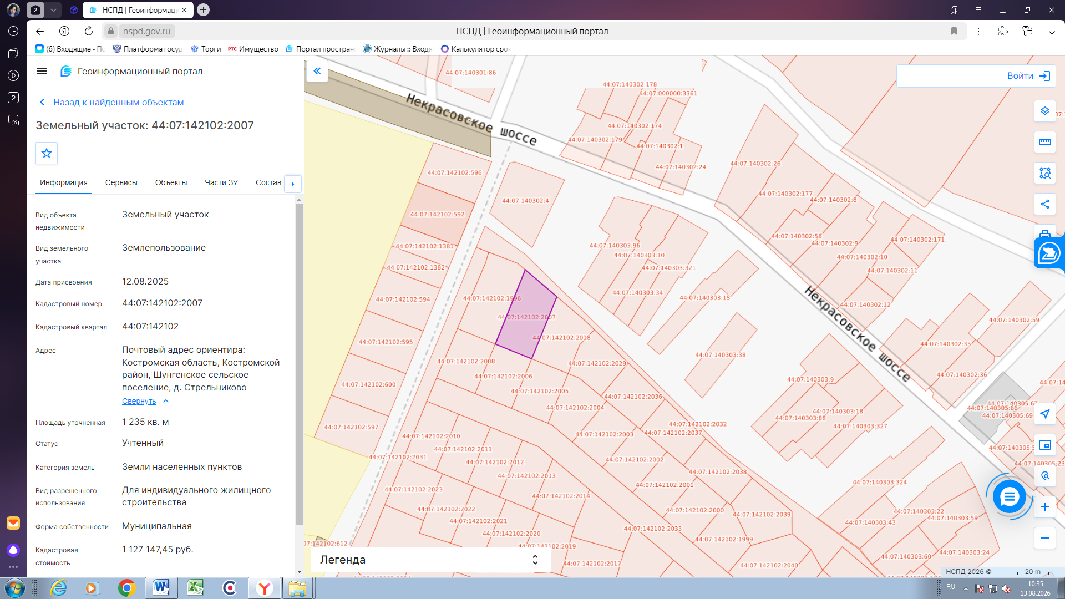Image resolution: width=1065 pixels, height=599 pixels.
Task: Open Excel from the Windows taskbar
Action: [x=195, y=588]
